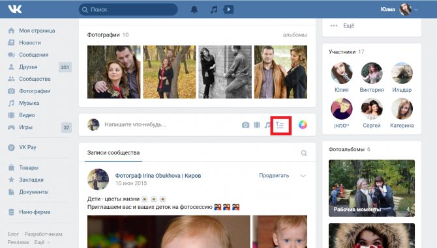Open Разработчикам footer link
This screenshot has width=437, height=248.
(43, 234)
